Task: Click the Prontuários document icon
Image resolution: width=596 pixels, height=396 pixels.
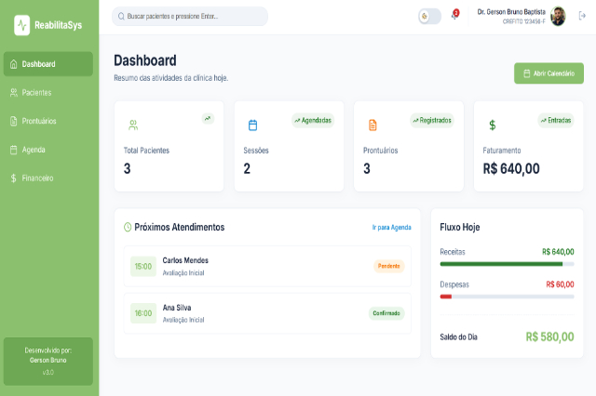Action: coord(372,125)
